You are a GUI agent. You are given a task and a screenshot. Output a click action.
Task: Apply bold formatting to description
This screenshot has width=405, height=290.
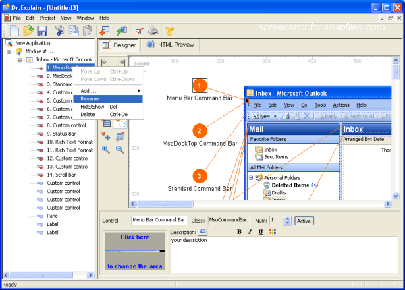(x=239, y=232)
